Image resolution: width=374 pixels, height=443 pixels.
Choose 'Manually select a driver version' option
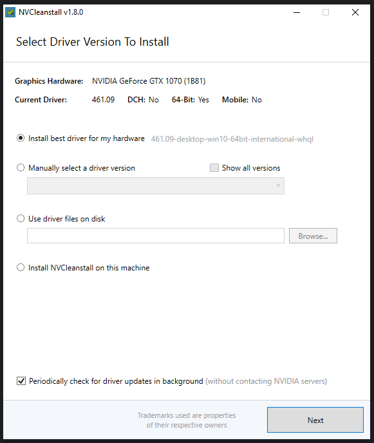click(x=21, y=167)
